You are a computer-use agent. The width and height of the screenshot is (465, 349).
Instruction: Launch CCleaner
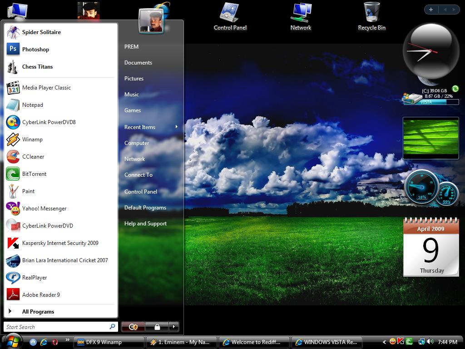[61, 156]
